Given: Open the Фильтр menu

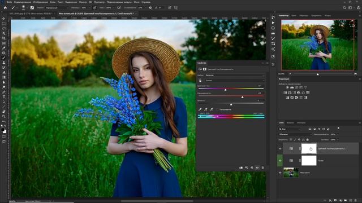Looking at the screenshot, I should coord(83,2).
